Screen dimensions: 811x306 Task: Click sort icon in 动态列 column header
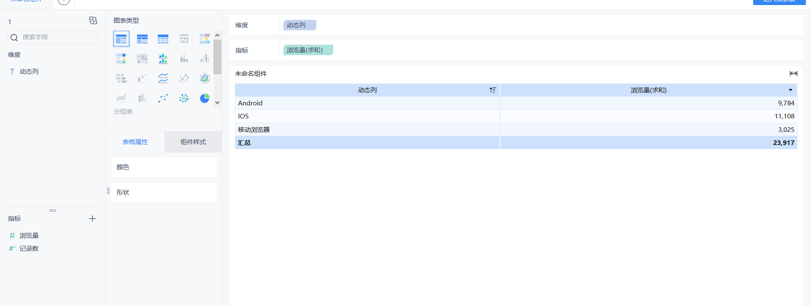click(x=493, y=90)
